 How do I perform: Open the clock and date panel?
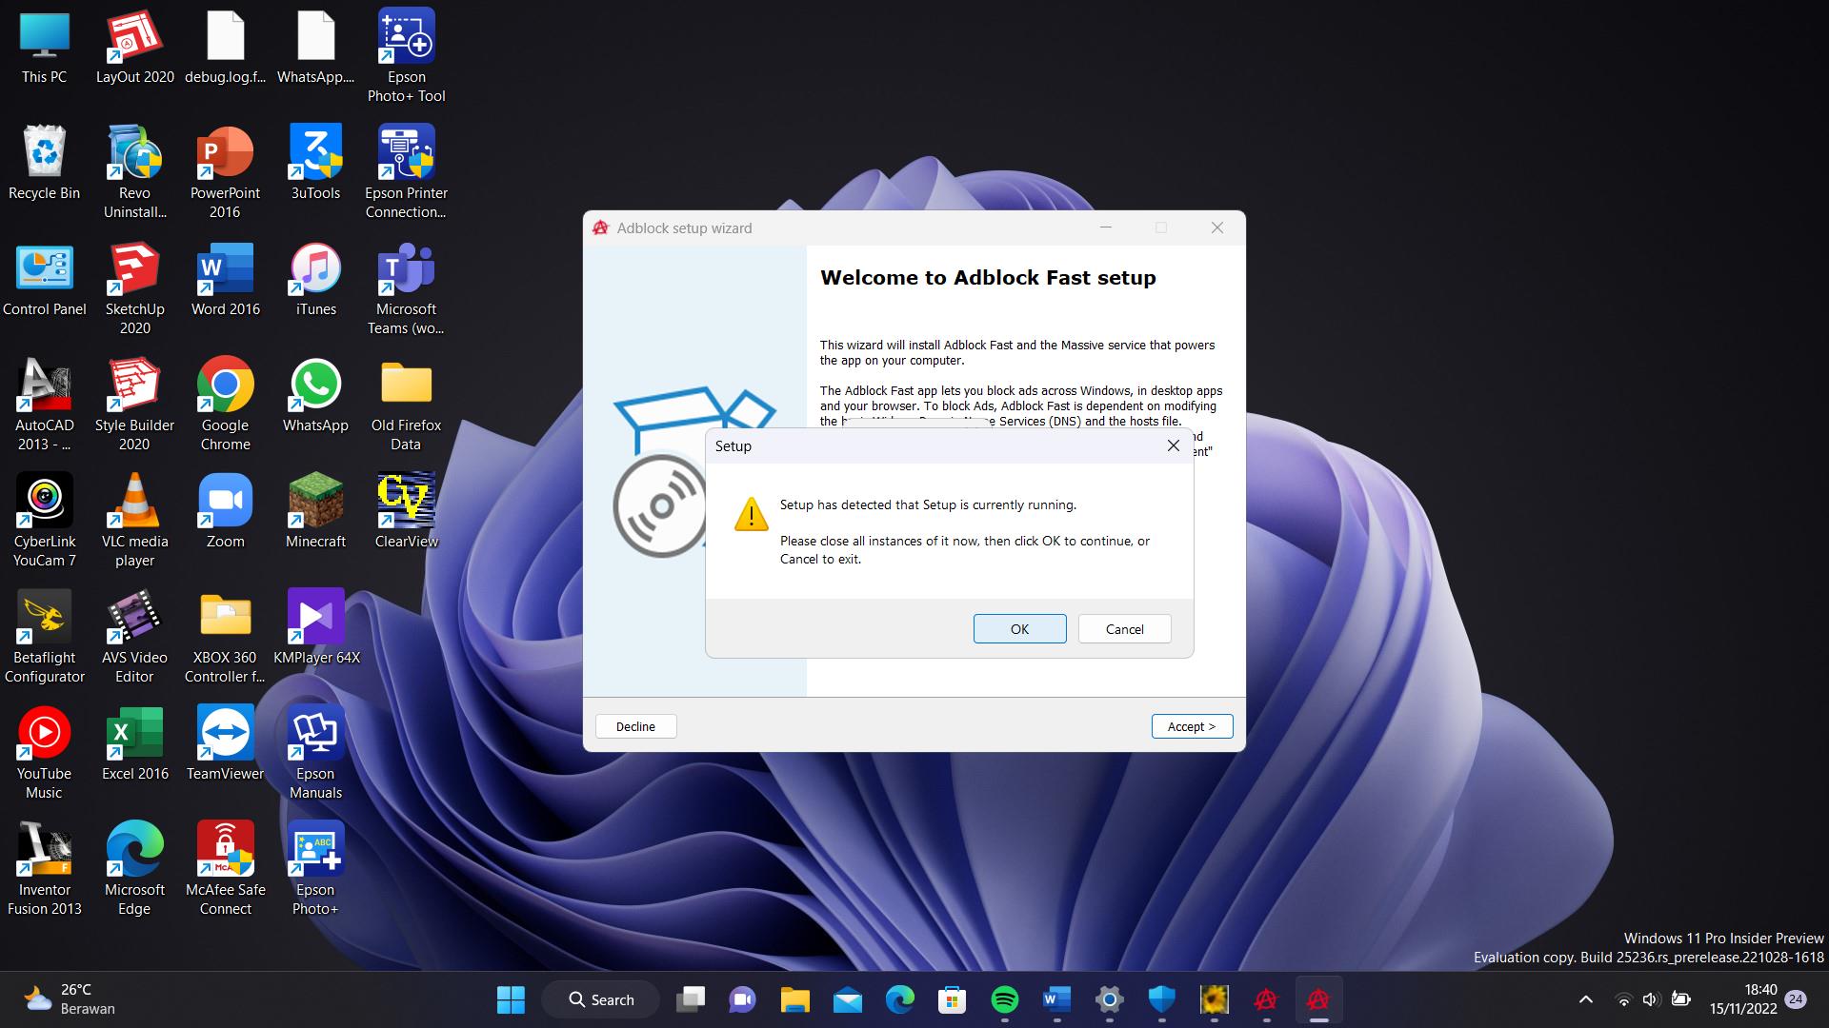1743,999
